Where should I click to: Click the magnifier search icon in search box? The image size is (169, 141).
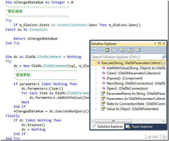164,57
